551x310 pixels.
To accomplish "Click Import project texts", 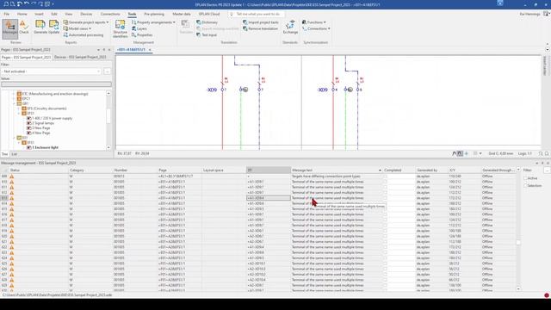I will tap(261, 22).
